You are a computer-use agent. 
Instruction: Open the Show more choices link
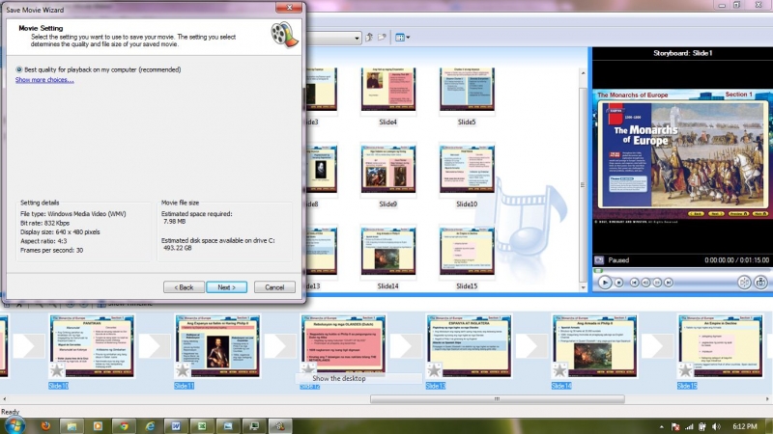click(x=44, y=80)
